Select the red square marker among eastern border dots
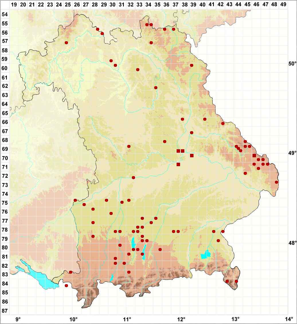297x324 pixels. tap(254, 155)
